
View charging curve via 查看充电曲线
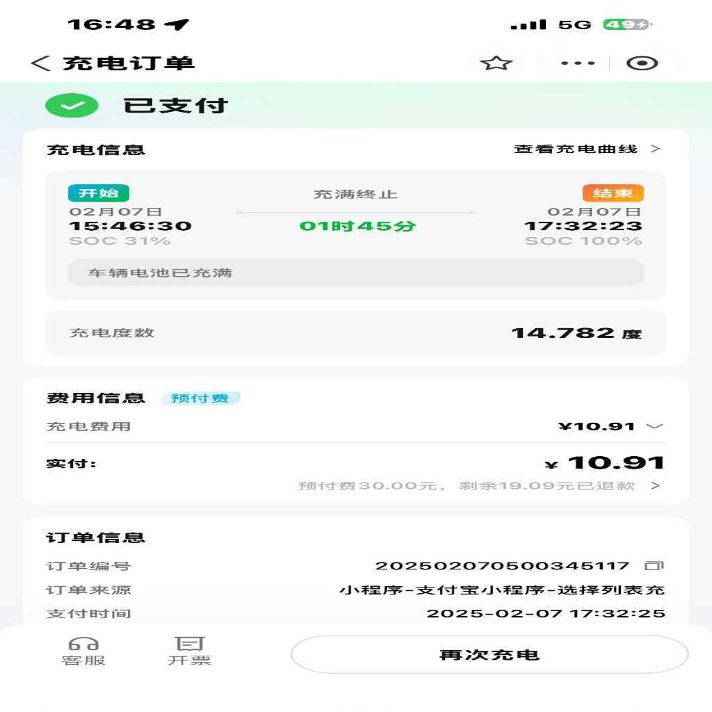(587, 149)
